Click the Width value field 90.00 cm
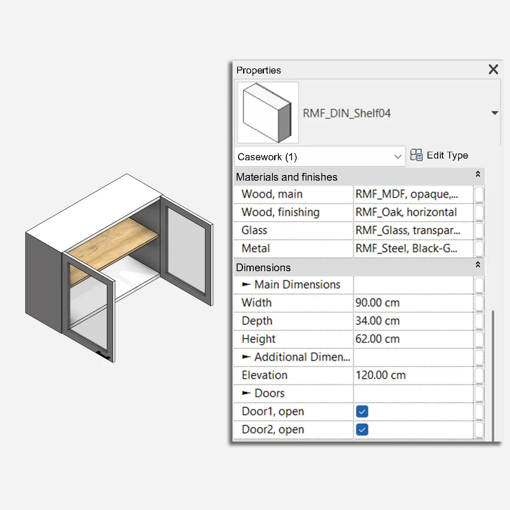Screen dimensions: 510x510 point(412,303)
